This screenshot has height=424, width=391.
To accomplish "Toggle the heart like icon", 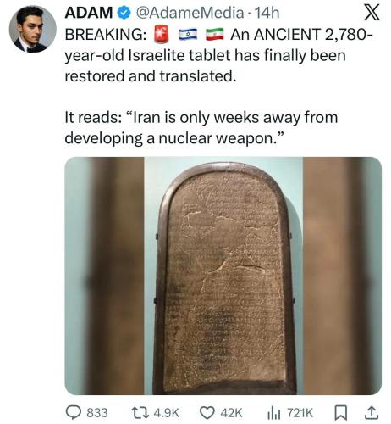I will click(x=207, y=413).
